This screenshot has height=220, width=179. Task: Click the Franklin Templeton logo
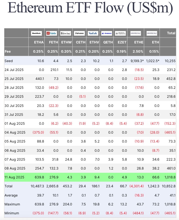pos(120,33)
